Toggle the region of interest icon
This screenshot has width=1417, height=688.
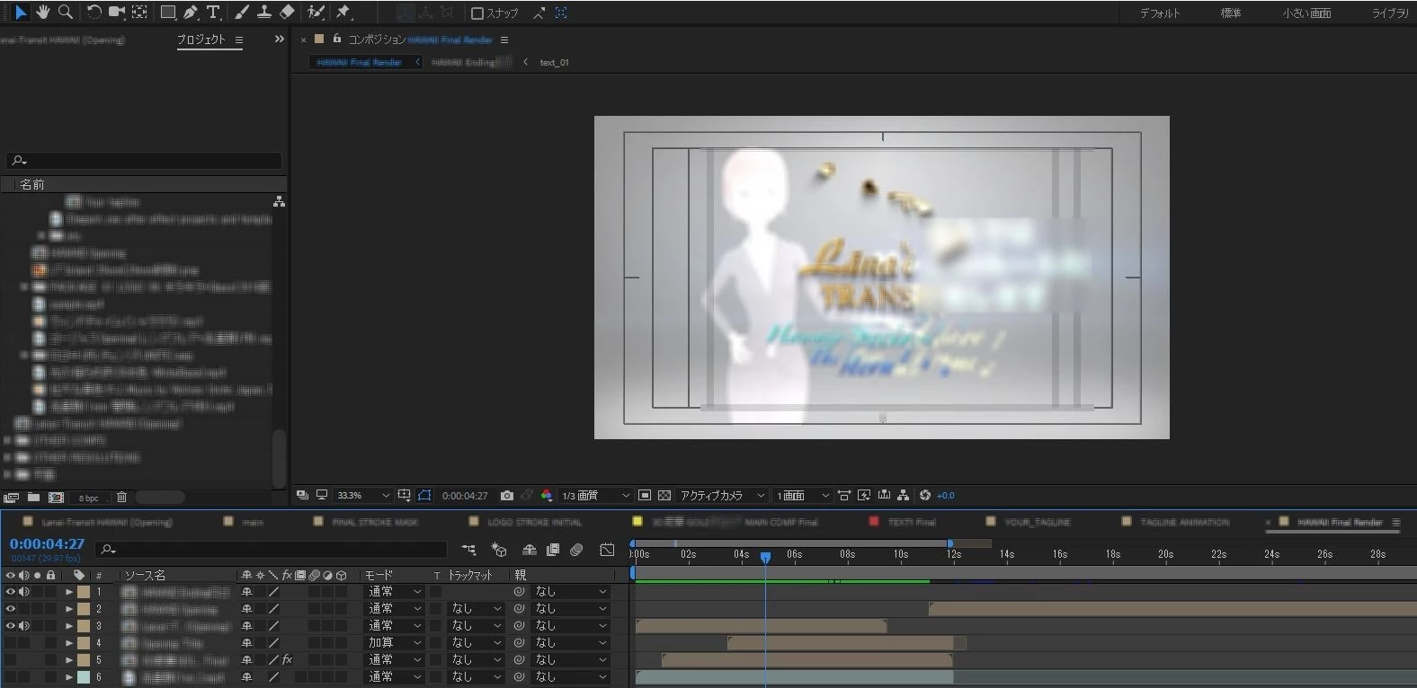point(645,495)
